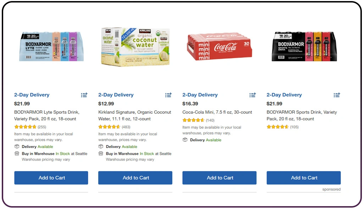Viewport: 364px width, 209px height.
Task: Click the warehouse icon under Kirkland Coconut Water
Action: coord(101,154)
